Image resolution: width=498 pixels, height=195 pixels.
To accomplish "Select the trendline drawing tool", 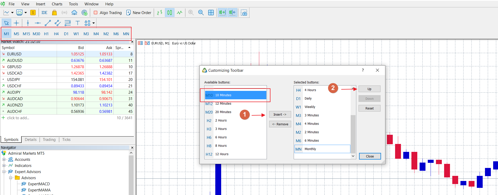I will [48, 23].
